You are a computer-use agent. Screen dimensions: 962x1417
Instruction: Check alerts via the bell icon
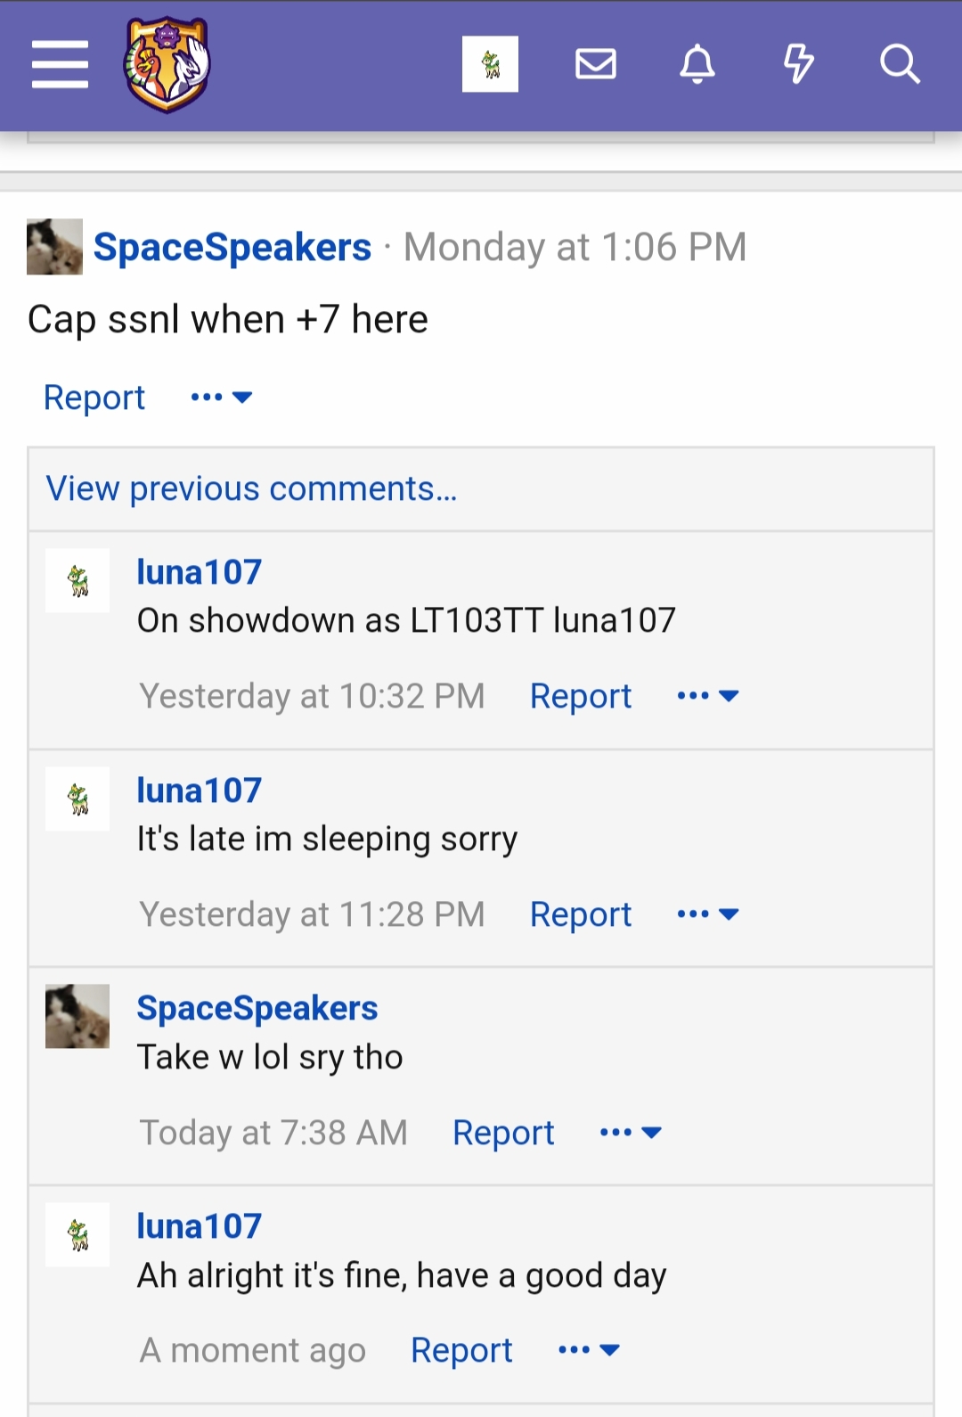(697, 64)
